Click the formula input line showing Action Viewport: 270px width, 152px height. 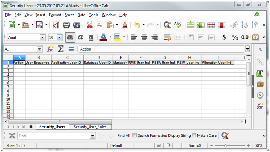pyautogui.click(x=161, y=49)
